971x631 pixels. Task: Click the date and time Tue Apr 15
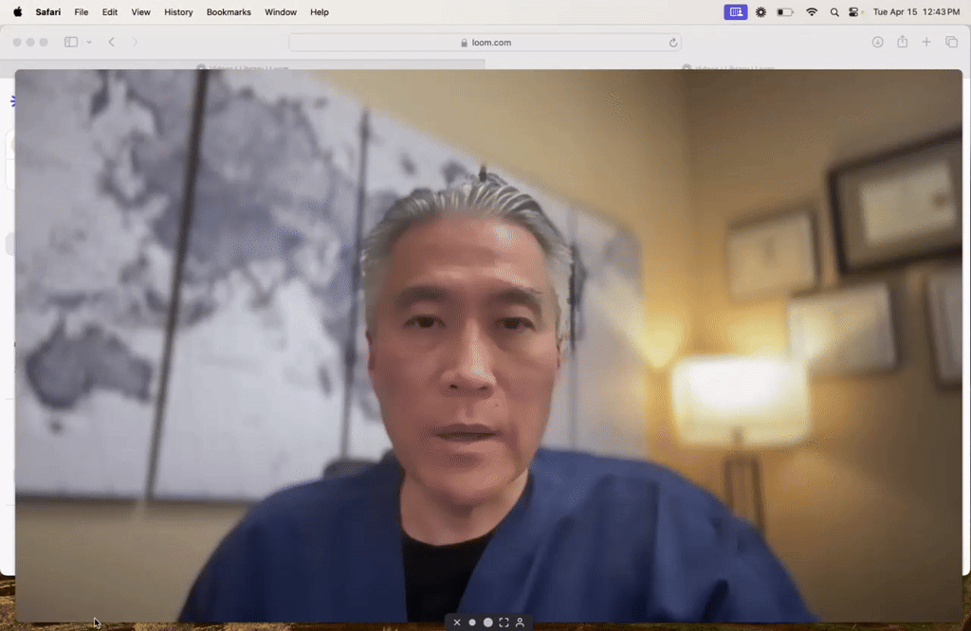pos(916,11)
